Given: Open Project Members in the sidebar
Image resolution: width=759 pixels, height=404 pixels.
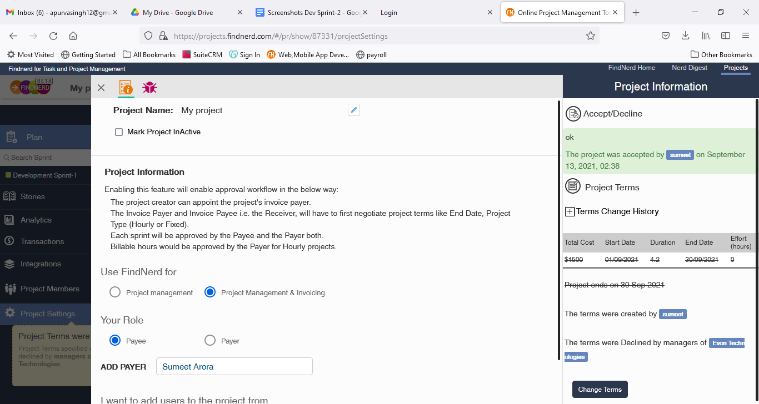Looking at the screenshot, I should (x=46, y=289).
